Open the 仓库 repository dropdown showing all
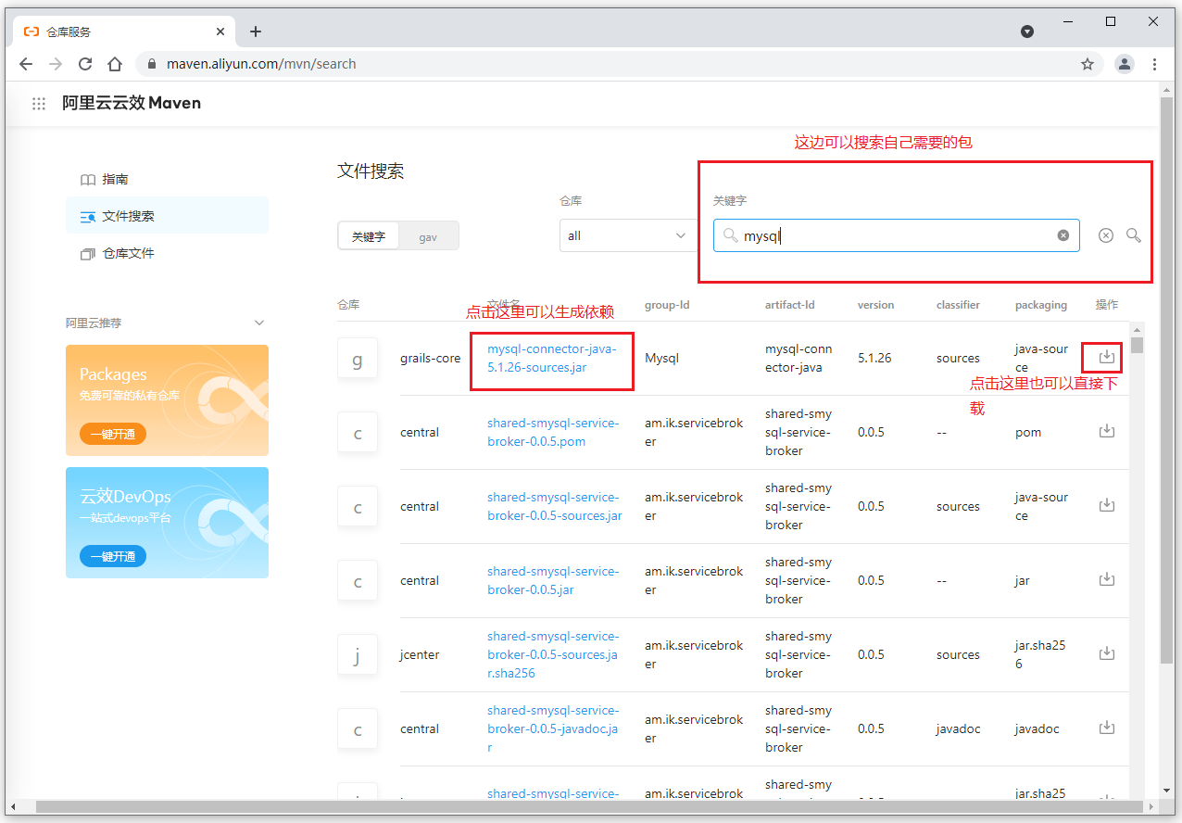Image resolution: width=1182 pixels, height=823 pixels. coord(626,235)
